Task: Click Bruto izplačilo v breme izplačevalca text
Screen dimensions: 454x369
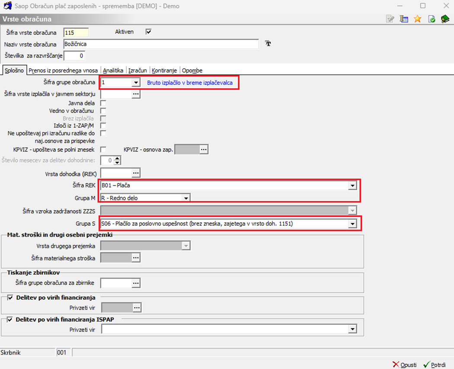Action: point(190,83)
